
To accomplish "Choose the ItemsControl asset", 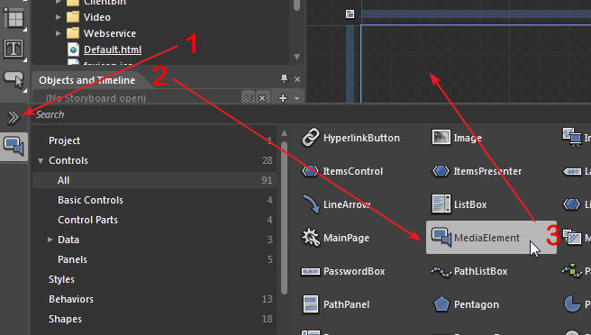I will [x=342, y=171].
